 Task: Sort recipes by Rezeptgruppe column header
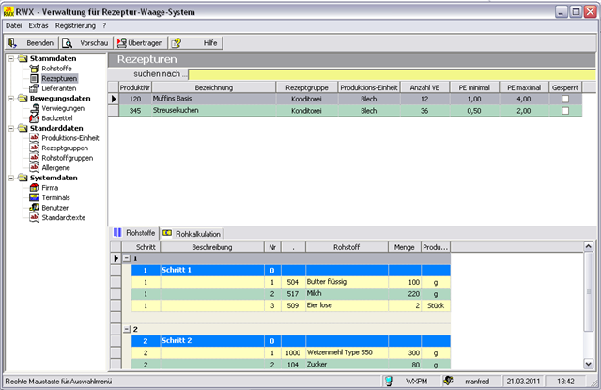[305, 86]
